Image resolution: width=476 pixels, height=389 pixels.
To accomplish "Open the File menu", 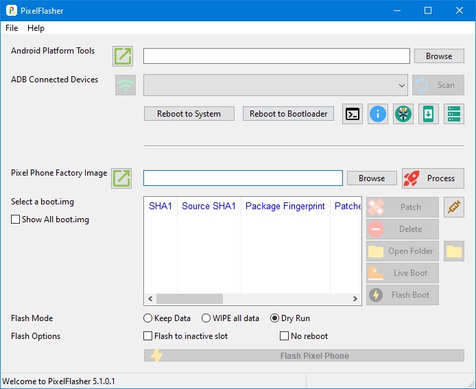I will [12, 28].
